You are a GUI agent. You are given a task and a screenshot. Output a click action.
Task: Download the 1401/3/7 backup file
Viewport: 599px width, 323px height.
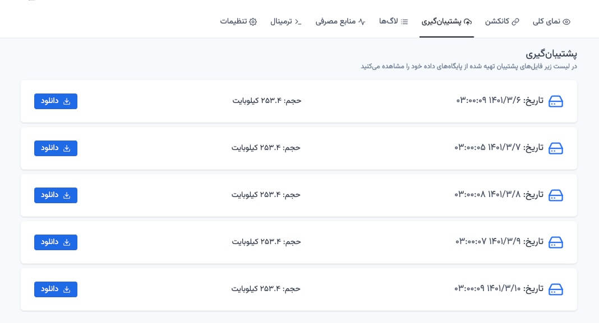(x=56, y=148)
